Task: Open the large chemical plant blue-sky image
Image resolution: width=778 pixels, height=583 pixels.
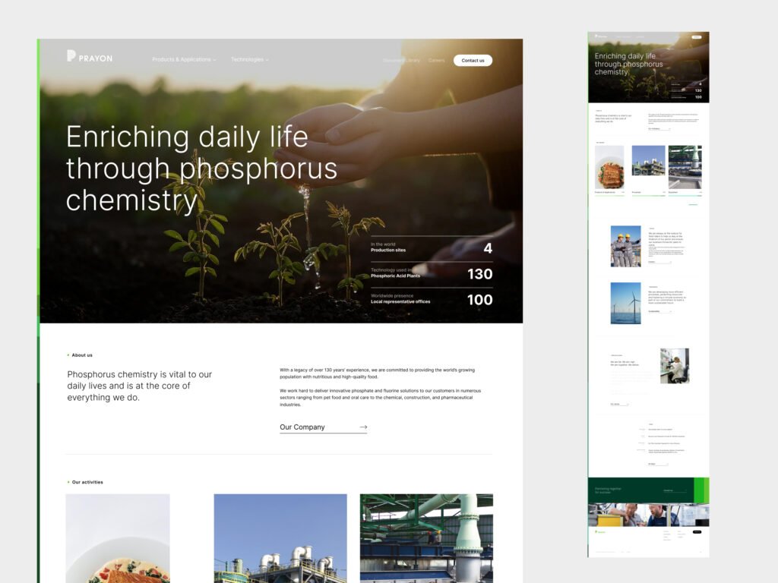Action: (x=280, y=538)
